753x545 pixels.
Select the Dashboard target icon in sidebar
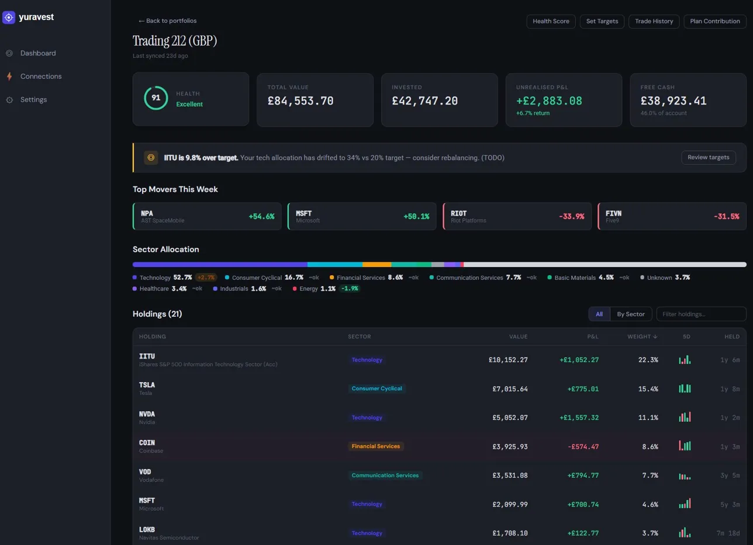point(9,53)
